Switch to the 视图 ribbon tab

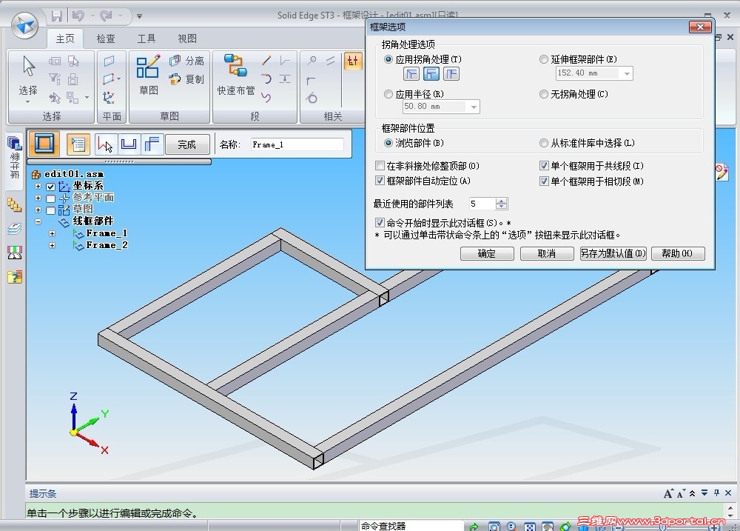187,39
